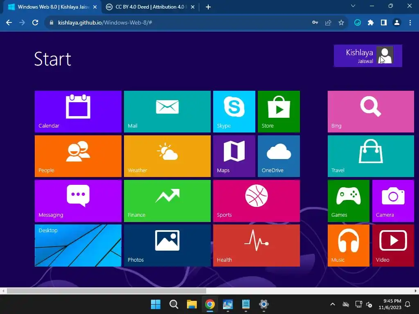The image size is (419, 314).
Task: Open the Store tile
Action: pos(279,111)
